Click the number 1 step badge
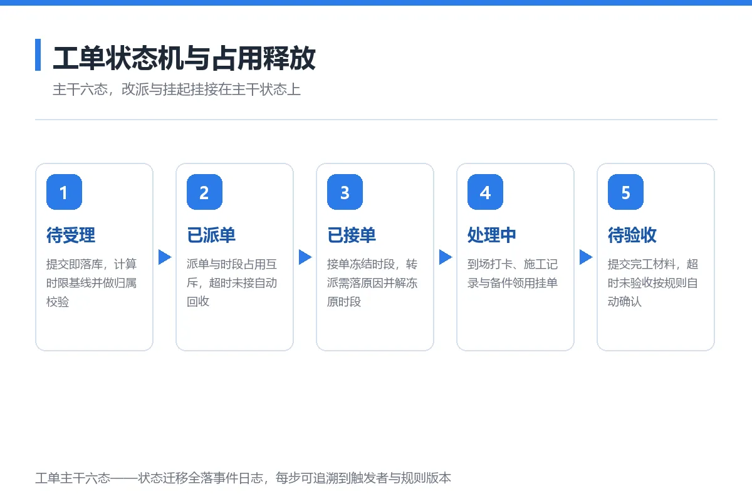752x501 pixels. tap(64, 192)
